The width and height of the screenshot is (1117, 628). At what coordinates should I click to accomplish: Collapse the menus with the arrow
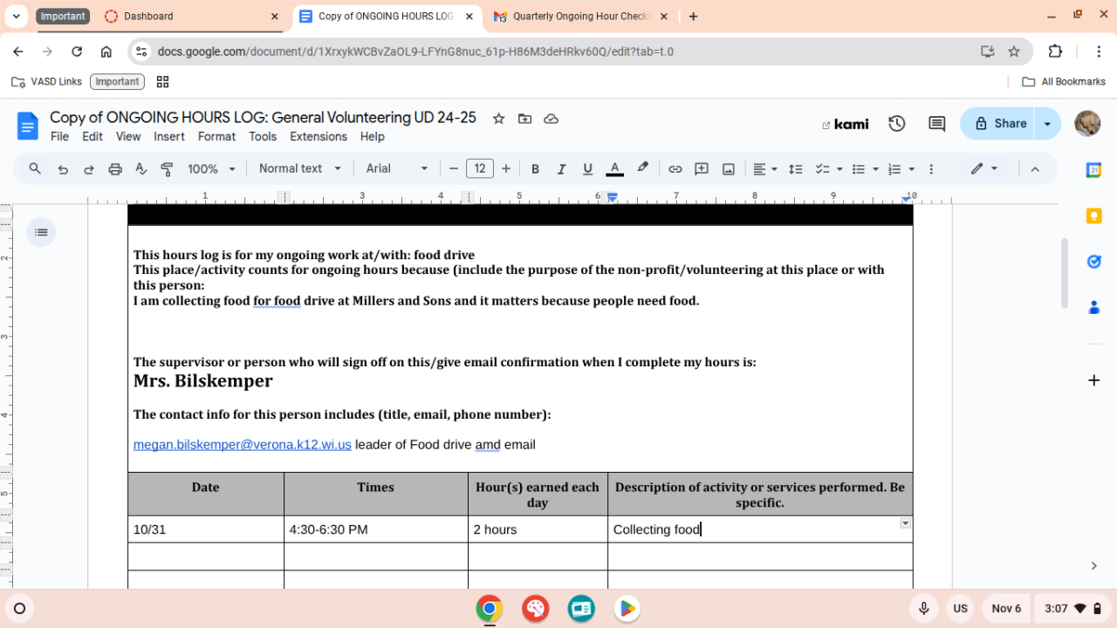click(x=1035, y=169)
